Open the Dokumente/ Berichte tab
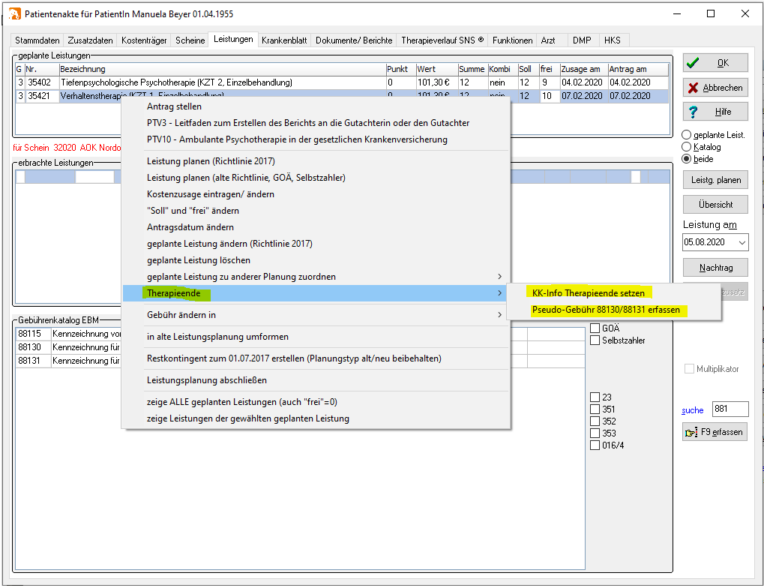Viewport: 764px width, 588px height. tap(354, 40)
